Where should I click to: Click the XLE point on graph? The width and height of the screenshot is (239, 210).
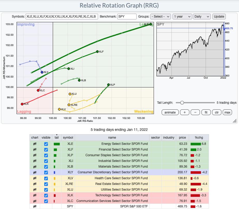151,24
